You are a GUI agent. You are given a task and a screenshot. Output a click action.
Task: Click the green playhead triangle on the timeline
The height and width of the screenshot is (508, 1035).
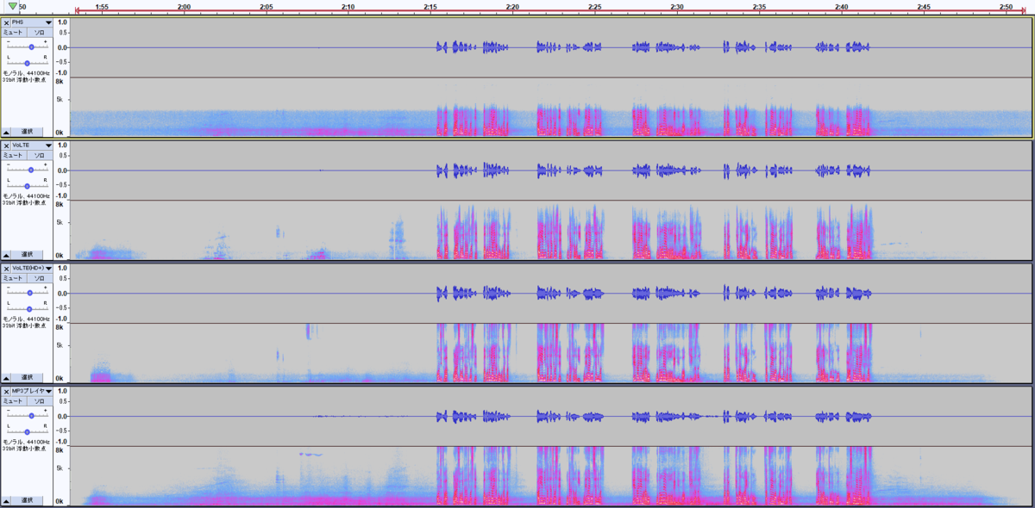pos(11,7)
